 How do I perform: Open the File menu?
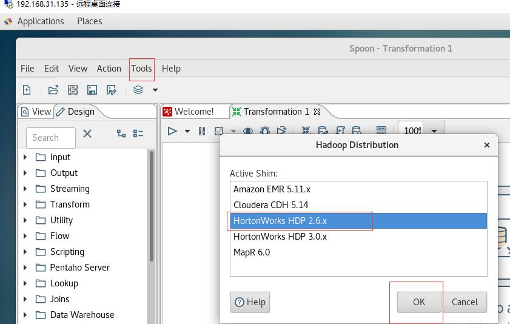tap(27, 69)
